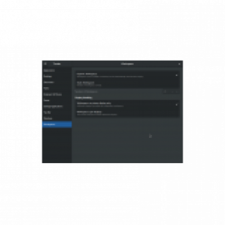Viewport: 225px width, 225px height.
Task: Click the Tweaks title in header bar
Action: (57, 64)
